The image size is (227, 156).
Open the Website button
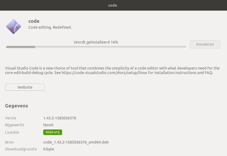(25, 87)
